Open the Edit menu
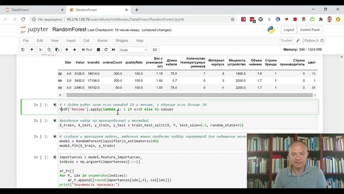Viewport: 344px width, 194px height. point(40,41)
